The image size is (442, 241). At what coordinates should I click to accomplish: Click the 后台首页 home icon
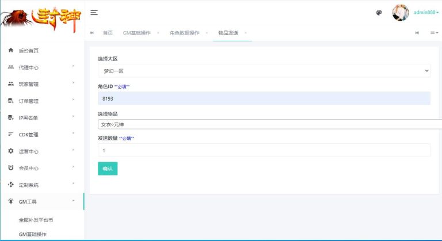pos(10,51)
